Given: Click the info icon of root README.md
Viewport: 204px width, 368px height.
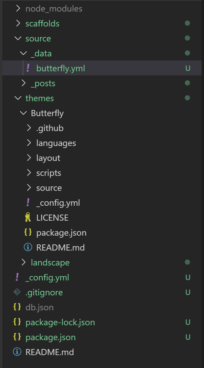Looking at the screenshot, I should pyautogui.click(x=17, y=352).
